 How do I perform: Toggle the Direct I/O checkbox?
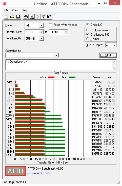pos(87,25)
